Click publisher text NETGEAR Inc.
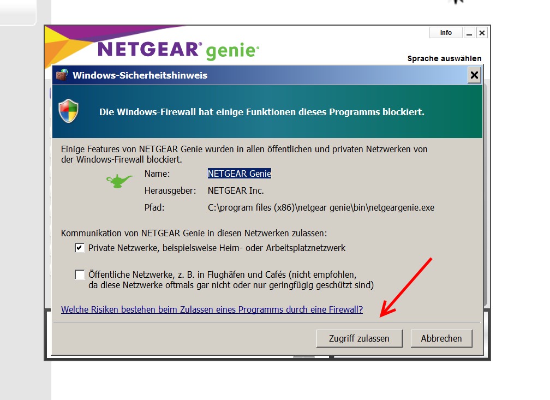 236,190
